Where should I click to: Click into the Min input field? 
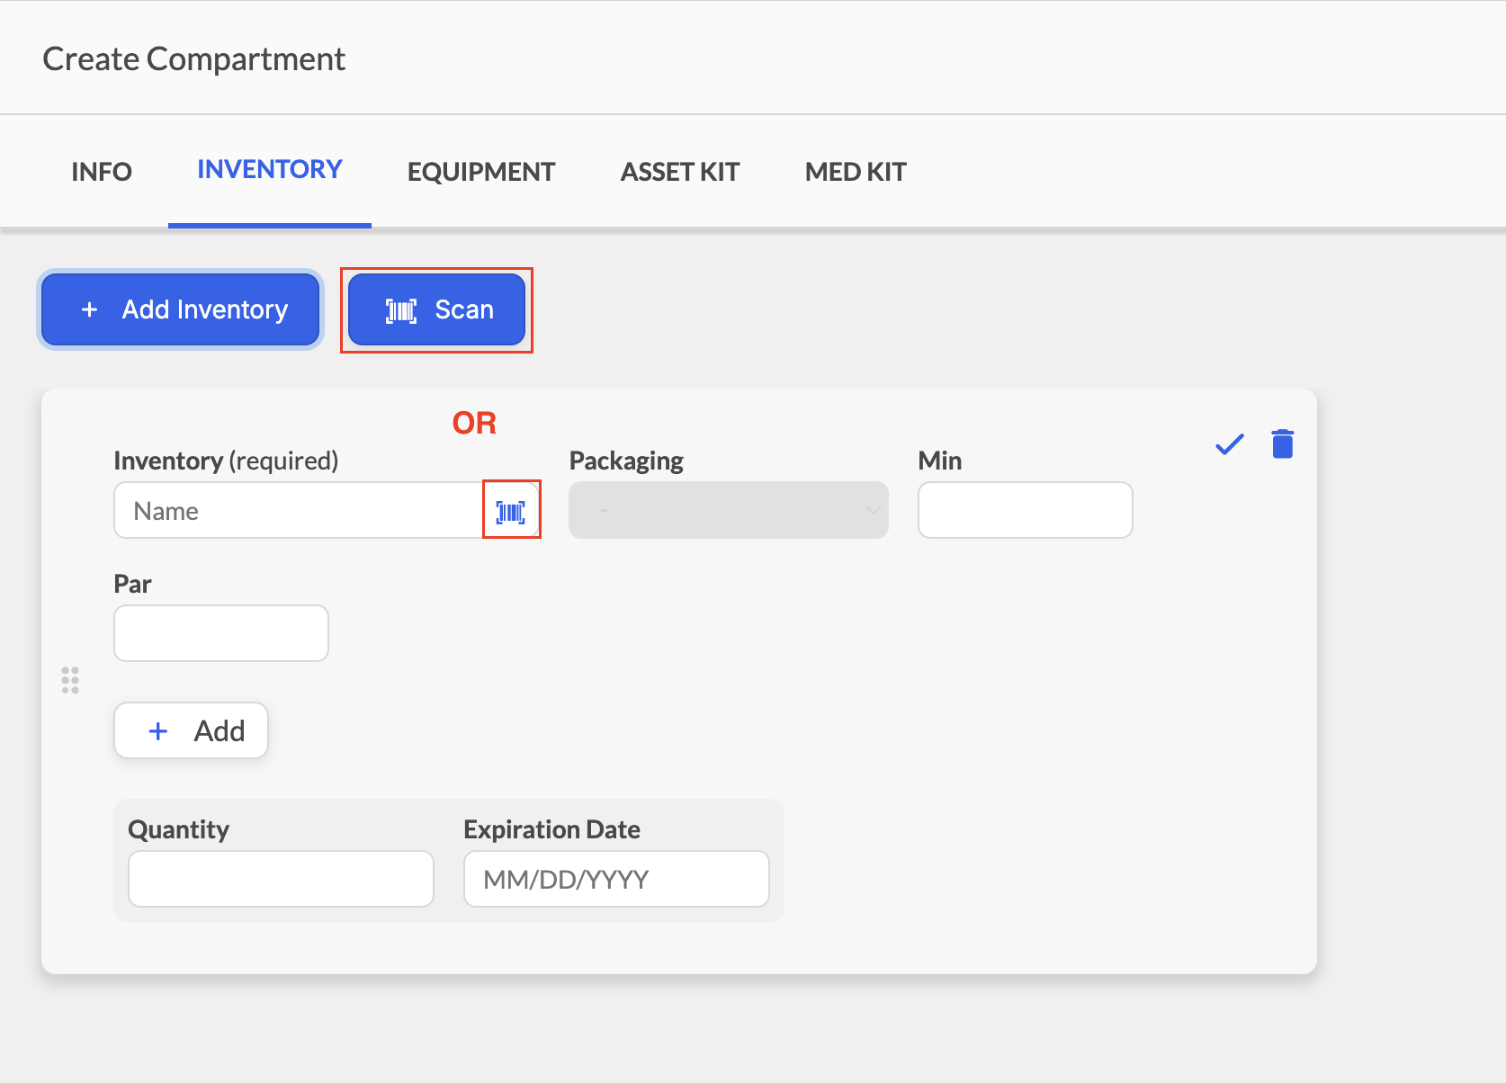1026,510
